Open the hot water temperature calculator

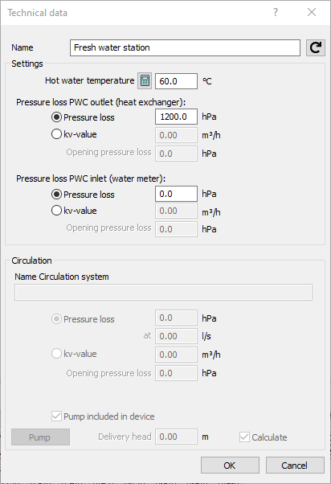pos(145,81)
